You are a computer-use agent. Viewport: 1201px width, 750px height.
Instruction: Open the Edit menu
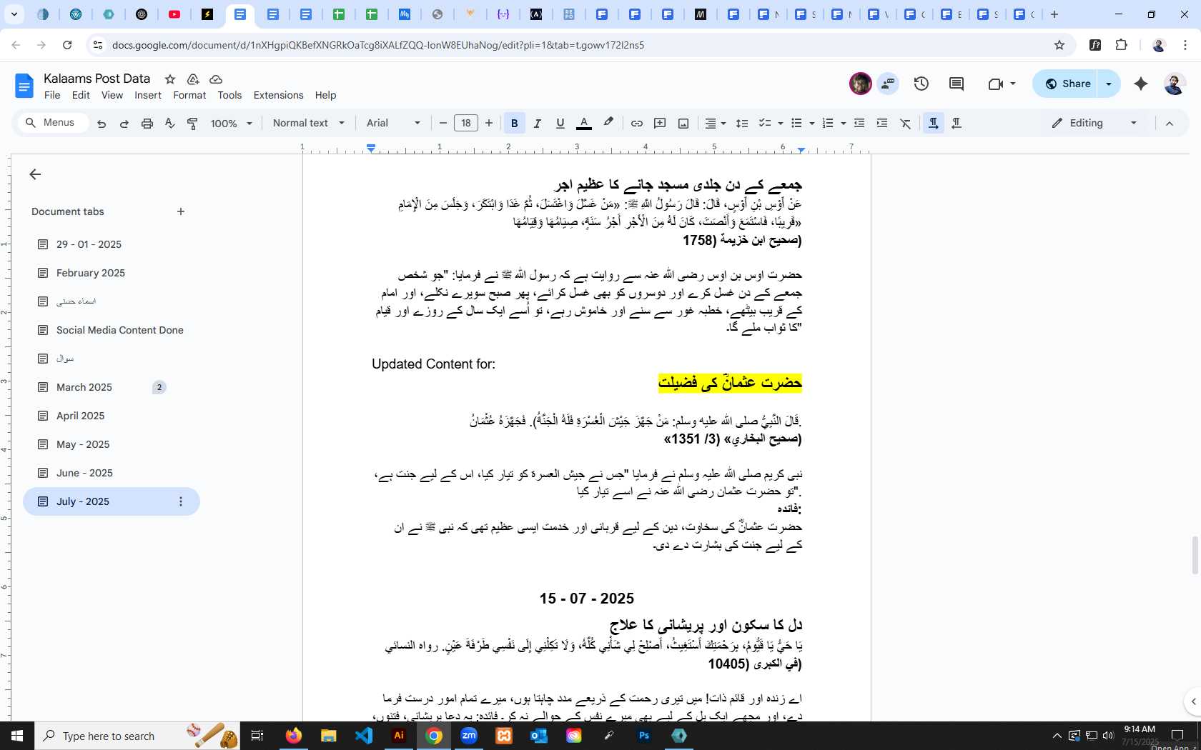pos(81,95)
